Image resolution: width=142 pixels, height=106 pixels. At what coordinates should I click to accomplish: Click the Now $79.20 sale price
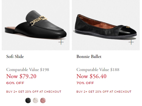pos(21,76)
